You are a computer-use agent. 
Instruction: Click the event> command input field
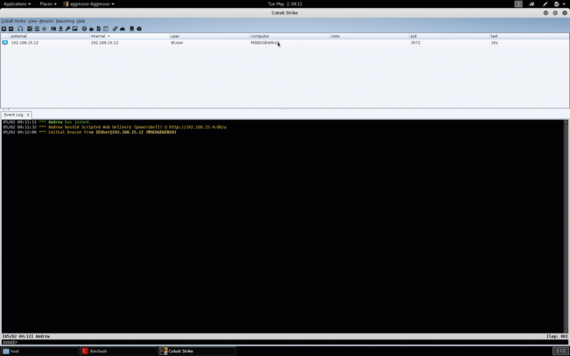(x=285, y=342)
